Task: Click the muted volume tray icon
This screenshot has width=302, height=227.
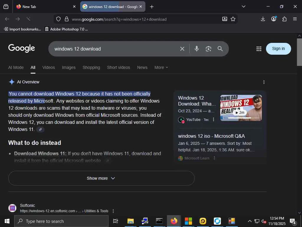Action: [264, 221]
